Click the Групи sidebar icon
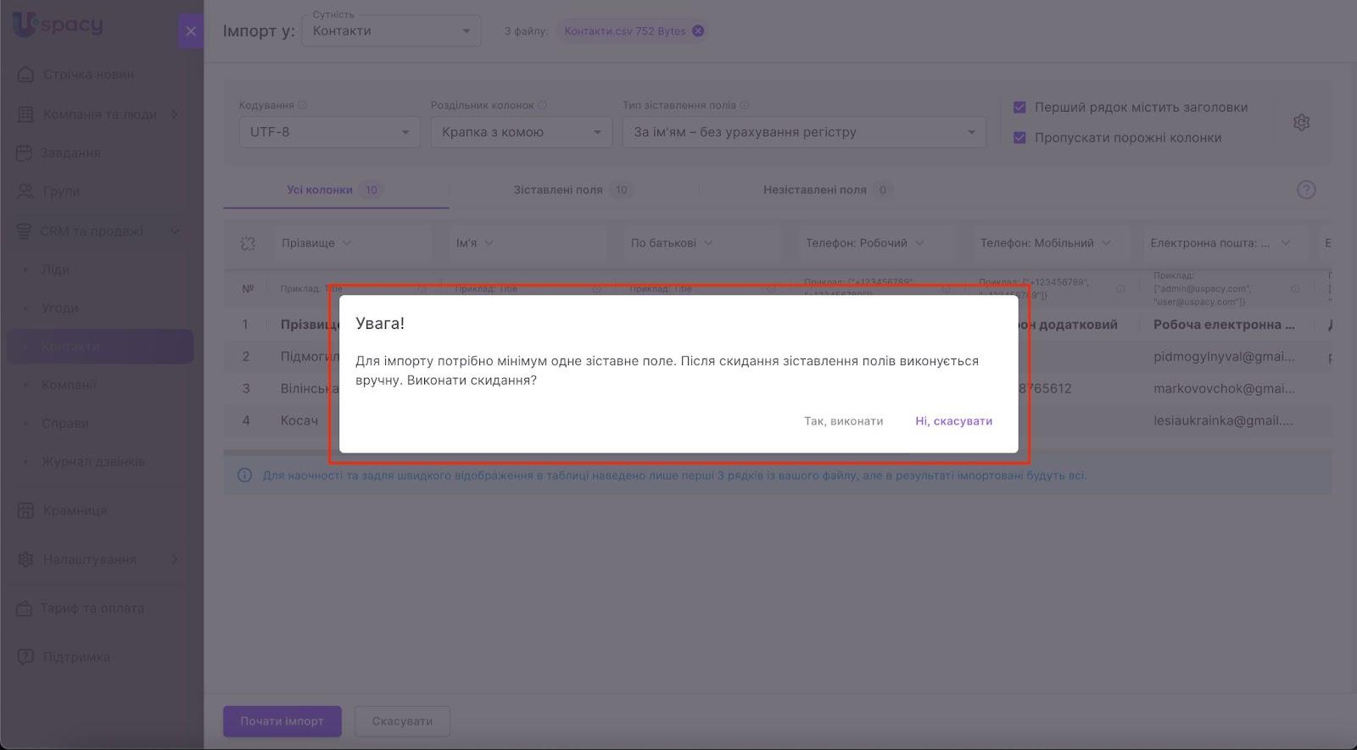The height and width of the screenshot is (750, 1357). (x=25, y=191)
